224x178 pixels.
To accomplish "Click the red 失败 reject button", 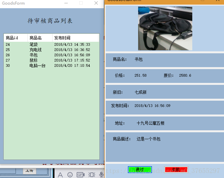I will point(176,170).
